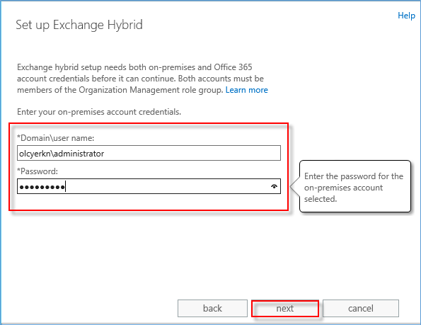Focus the Domain\user name input field
Viewport: 421px width, 325px height.
coord(149,153)
